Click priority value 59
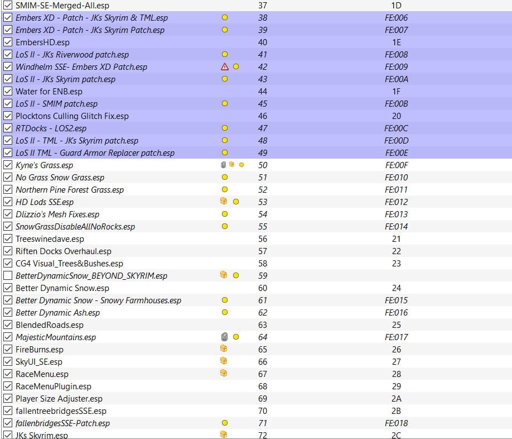512x439 pixels. click(263, 275)
